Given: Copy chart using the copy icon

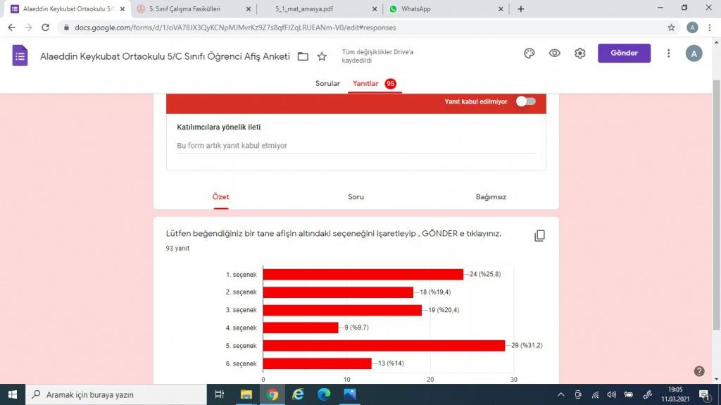Looking at the screenshot, I should pos(539,235).
